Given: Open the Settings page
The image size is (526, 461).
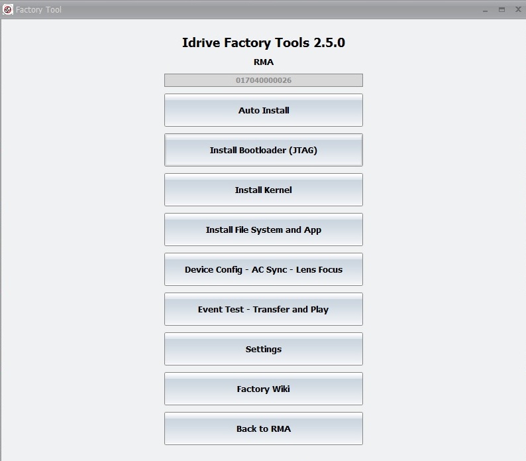Looking at the screenshot, I should pos(264,349).
